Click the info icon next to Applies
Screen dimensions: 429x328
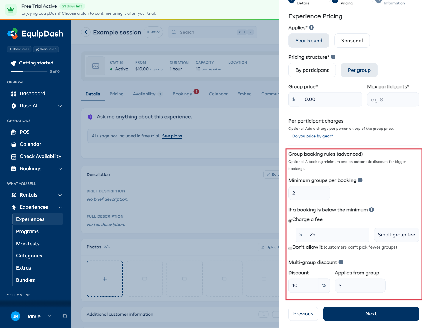(311, 27)
